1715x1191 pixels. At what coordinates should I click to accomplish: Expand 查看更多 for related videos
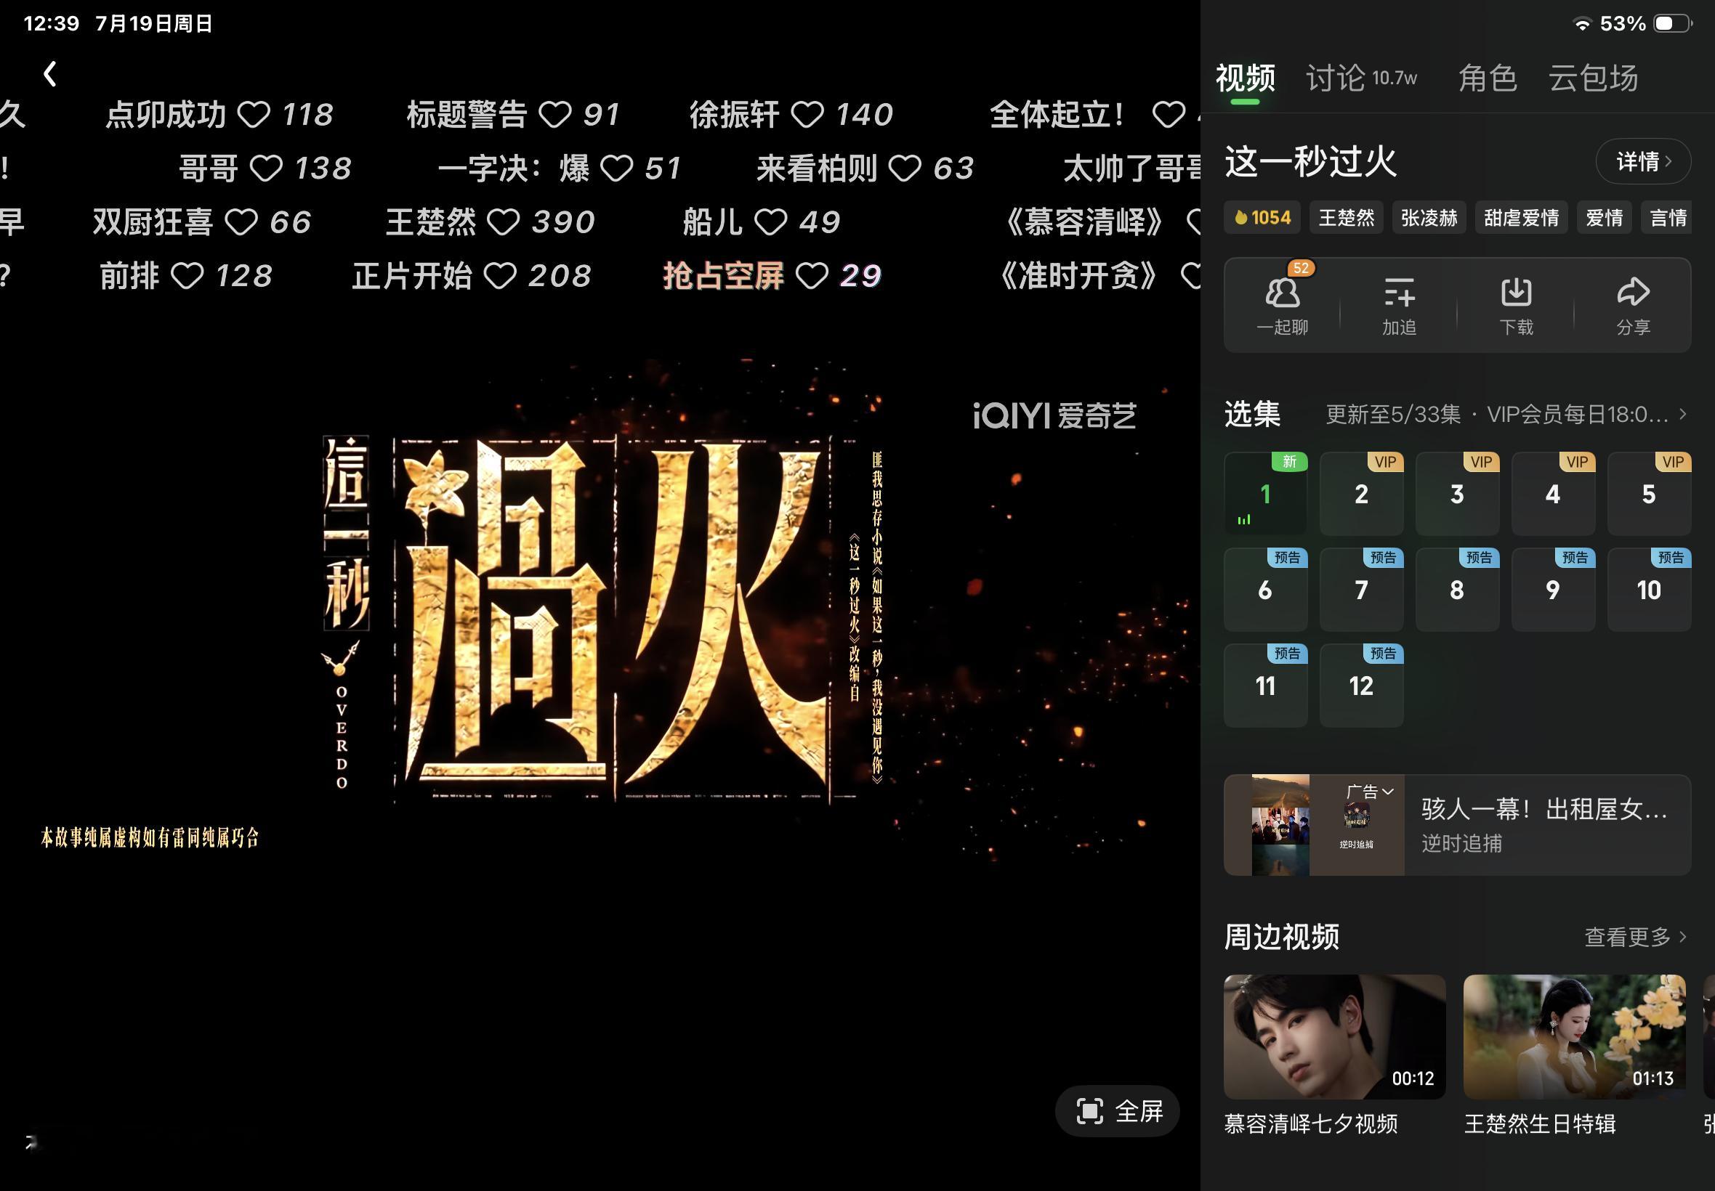click(x=1635, y=937)
